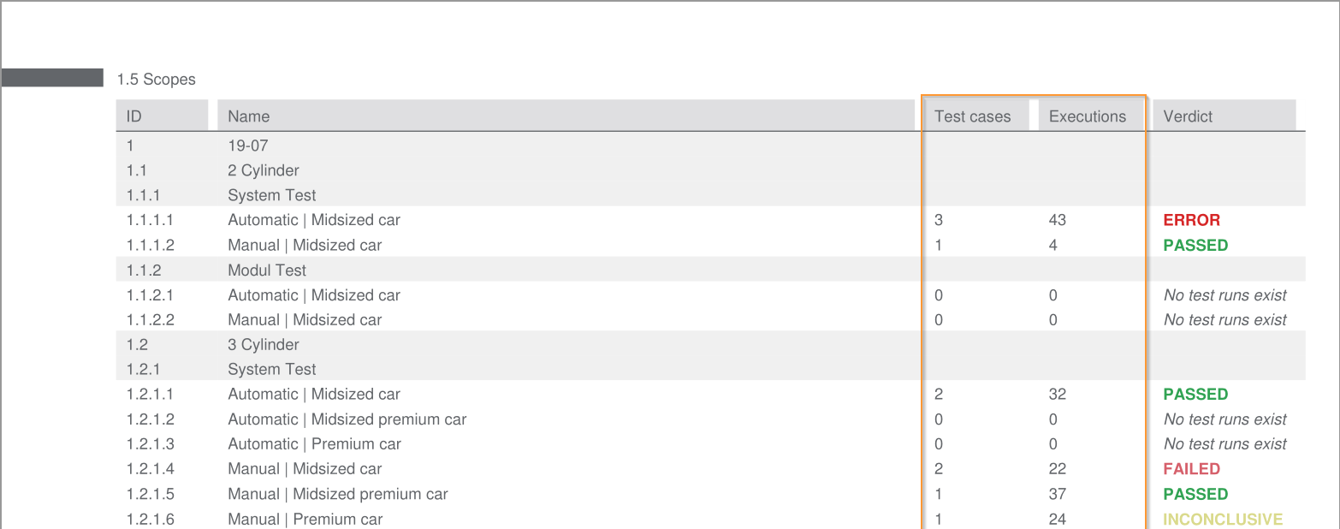Click the ERROR verdict label

coord(1191,220)
